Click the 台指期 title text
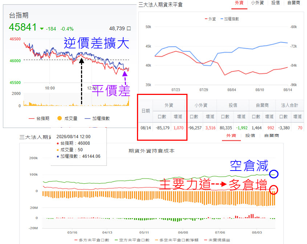 point(19,15)
